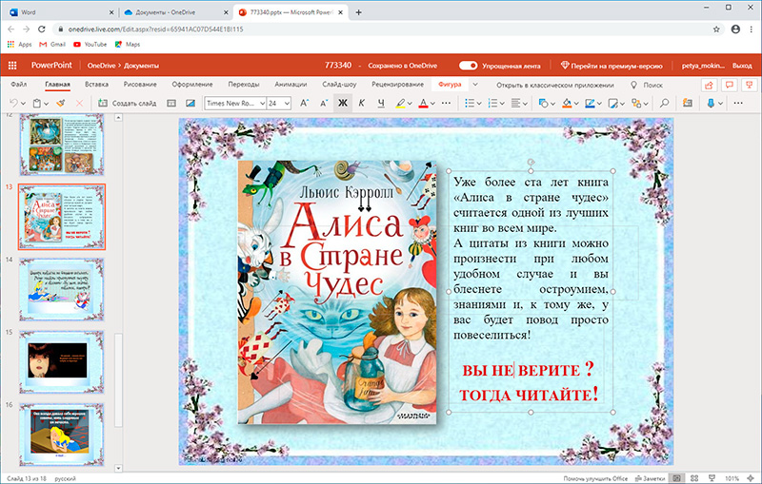Open the Вставка ribbon tab
The width and height of the screenshot is (762, 484).
[96, 85]
